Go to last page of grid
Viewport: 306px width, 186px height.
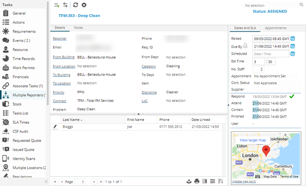(101, 182)
